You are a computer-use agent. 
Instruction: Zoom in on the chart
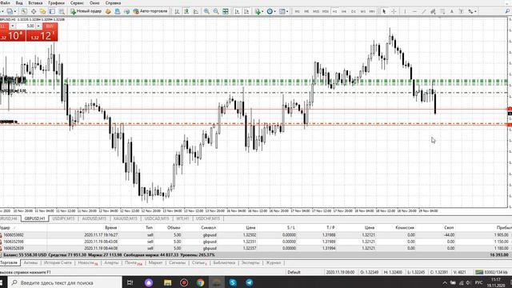click(x=206, y=11)
